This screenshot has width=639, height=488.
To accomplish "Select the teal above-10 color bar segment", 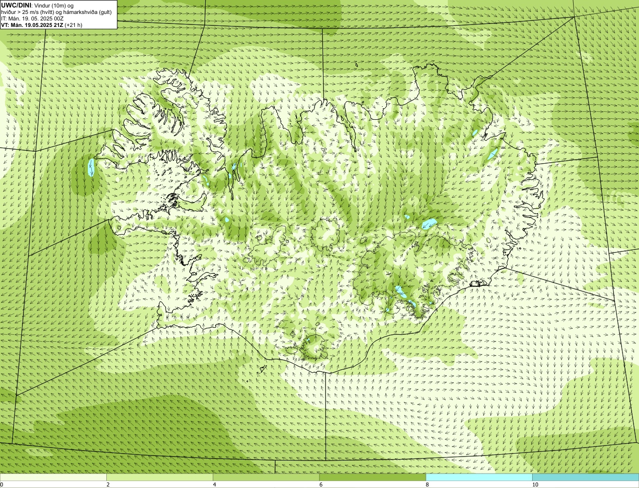I will click(x=586, y=477).
